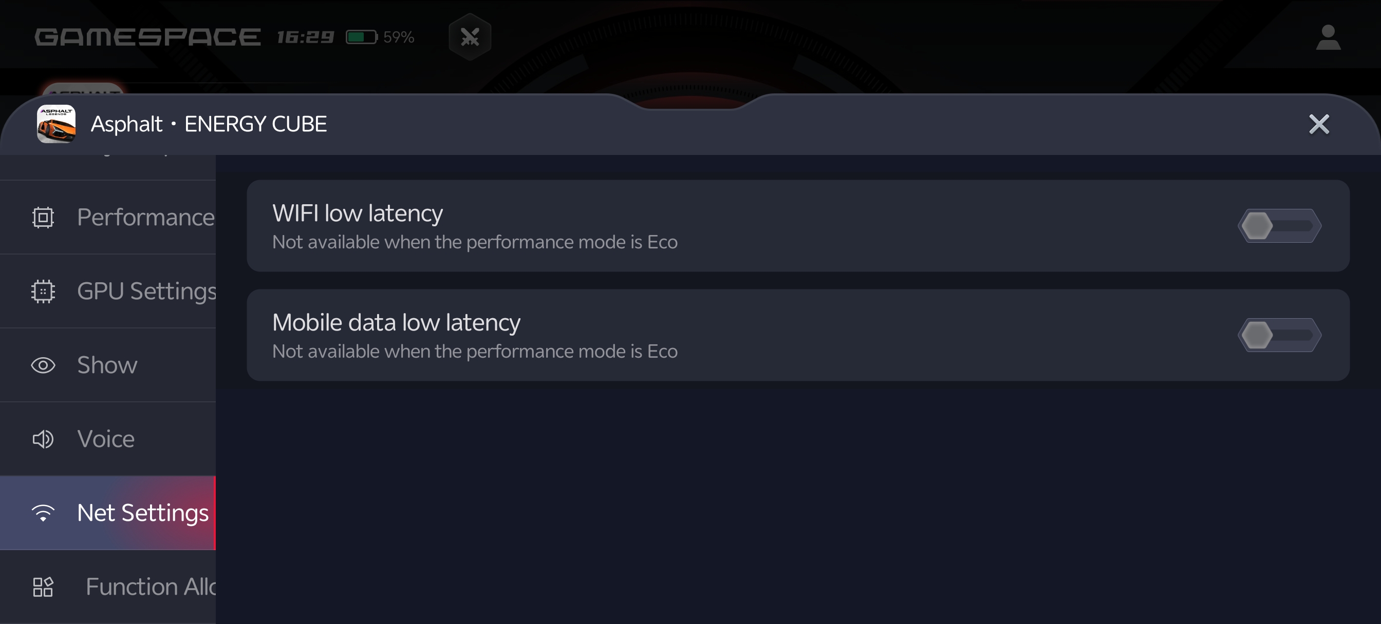
Task: Click the Net Settings wifi icon
Action: [x=43, y=513]
